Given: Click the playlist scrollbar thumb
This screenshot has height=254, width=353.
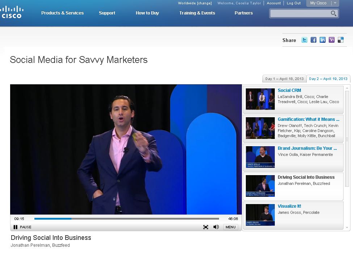Looking at the screenshot, I should point(347,140).
